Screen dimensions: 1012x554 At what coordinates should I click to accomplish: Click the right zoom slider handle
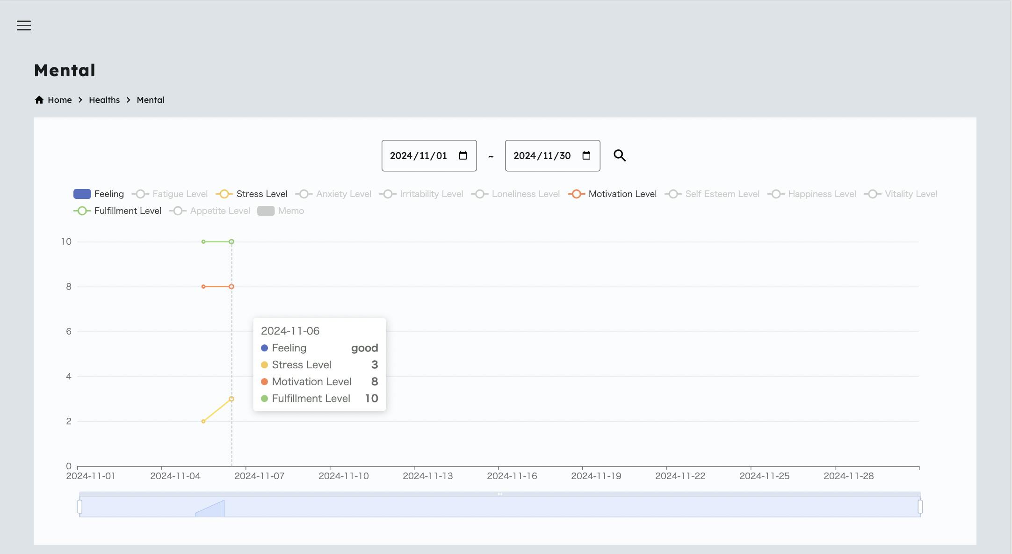(920, 507)
